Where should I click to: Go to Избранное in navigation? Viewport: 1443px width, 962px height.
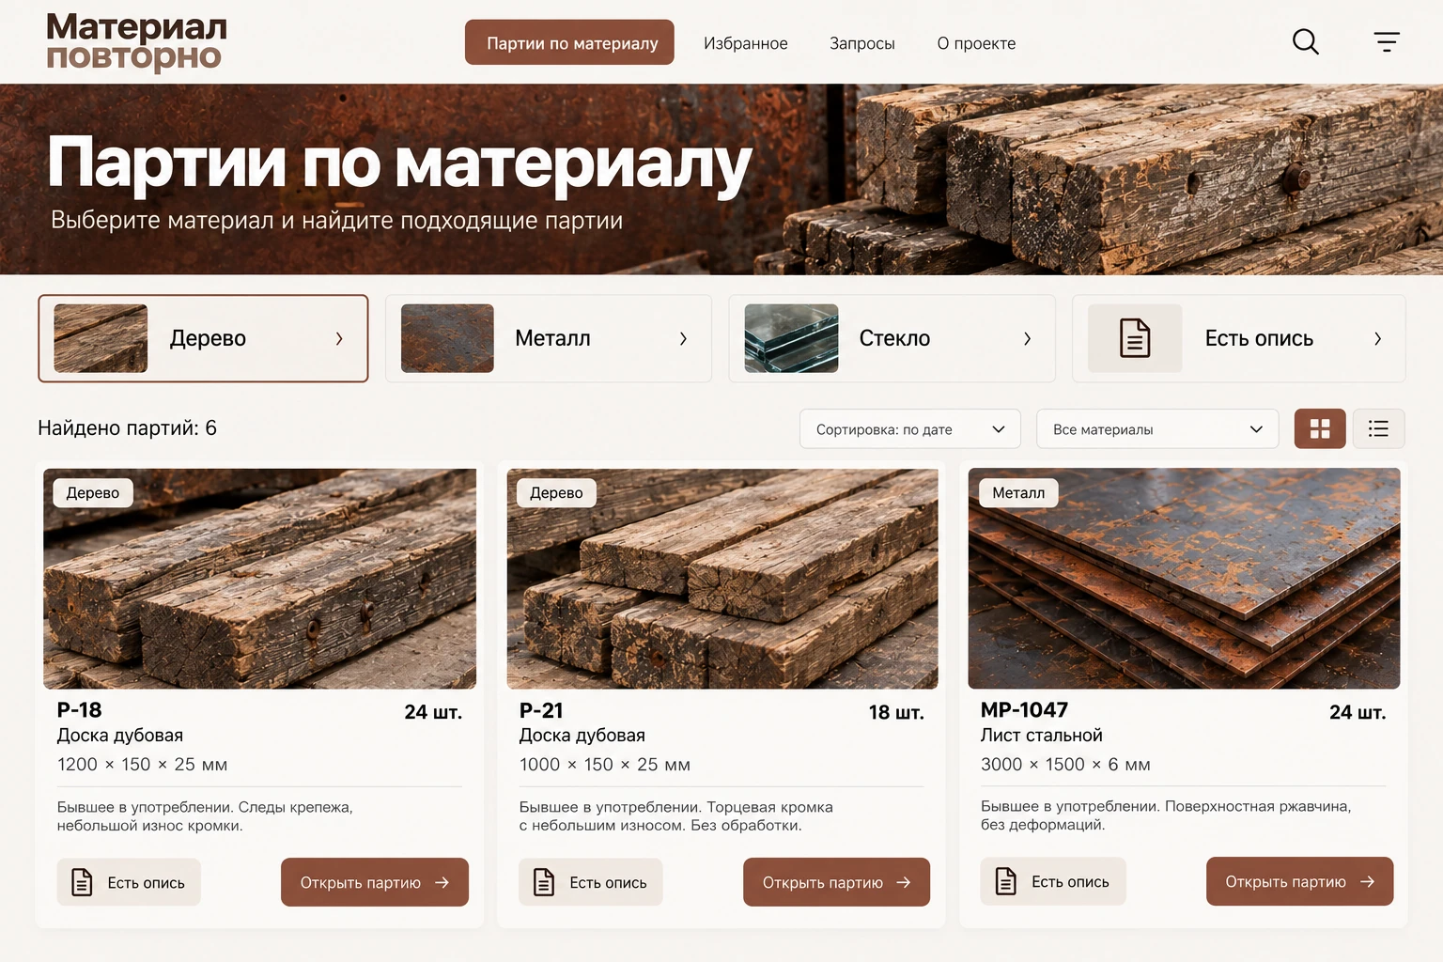tap(746, 43)
